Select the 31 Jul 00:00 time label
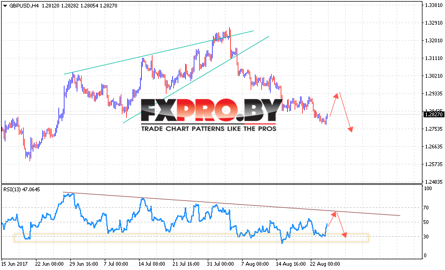Image resolution: width=445 pixels, height=270 pixels. 220,264
